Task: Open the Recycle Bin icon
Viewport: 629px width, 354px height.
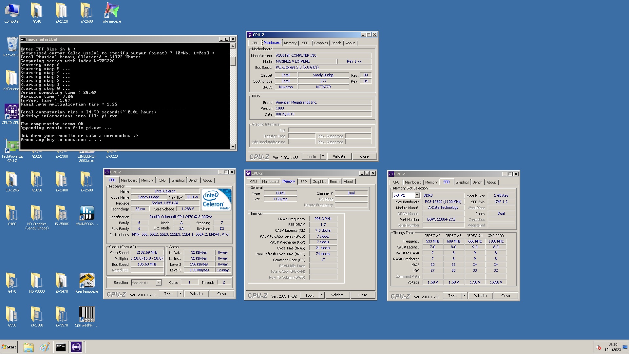Action: point(12,47)
